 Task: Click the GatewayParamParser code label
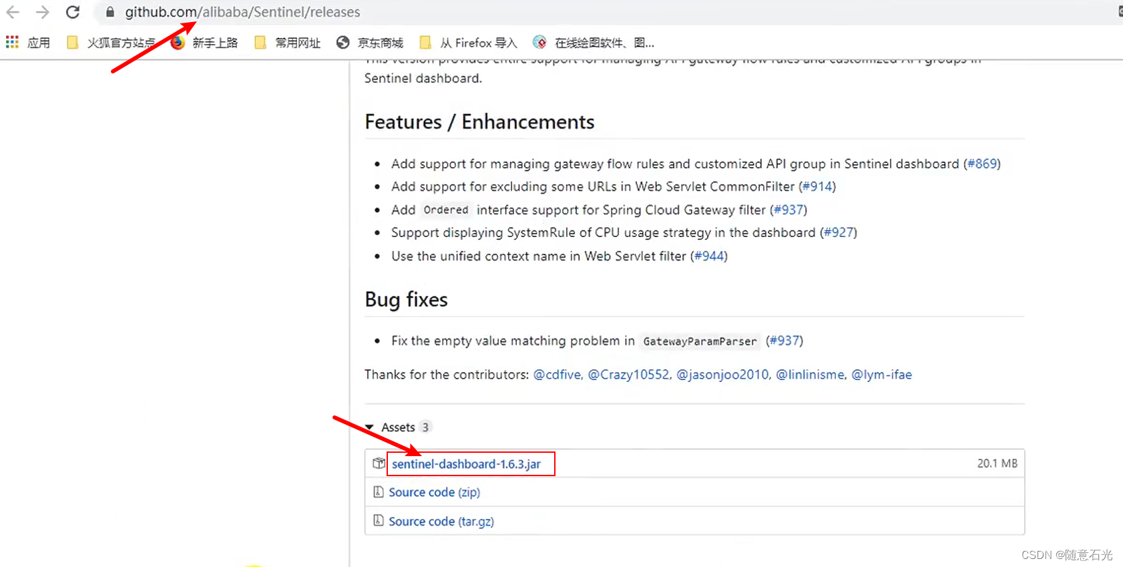(700, 341)
